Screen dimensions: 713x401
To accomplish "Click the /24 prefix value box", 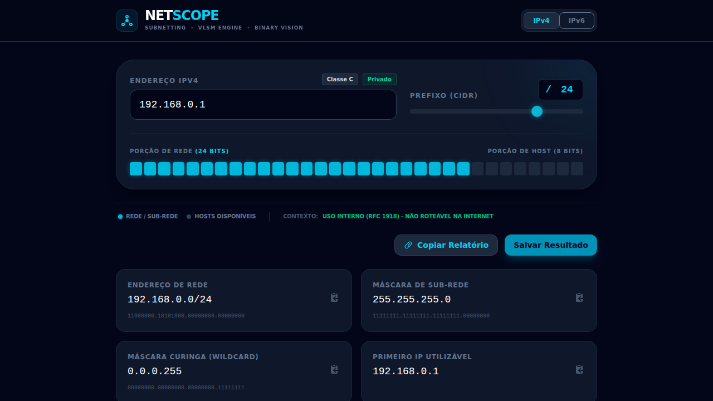I will point(561,89).
